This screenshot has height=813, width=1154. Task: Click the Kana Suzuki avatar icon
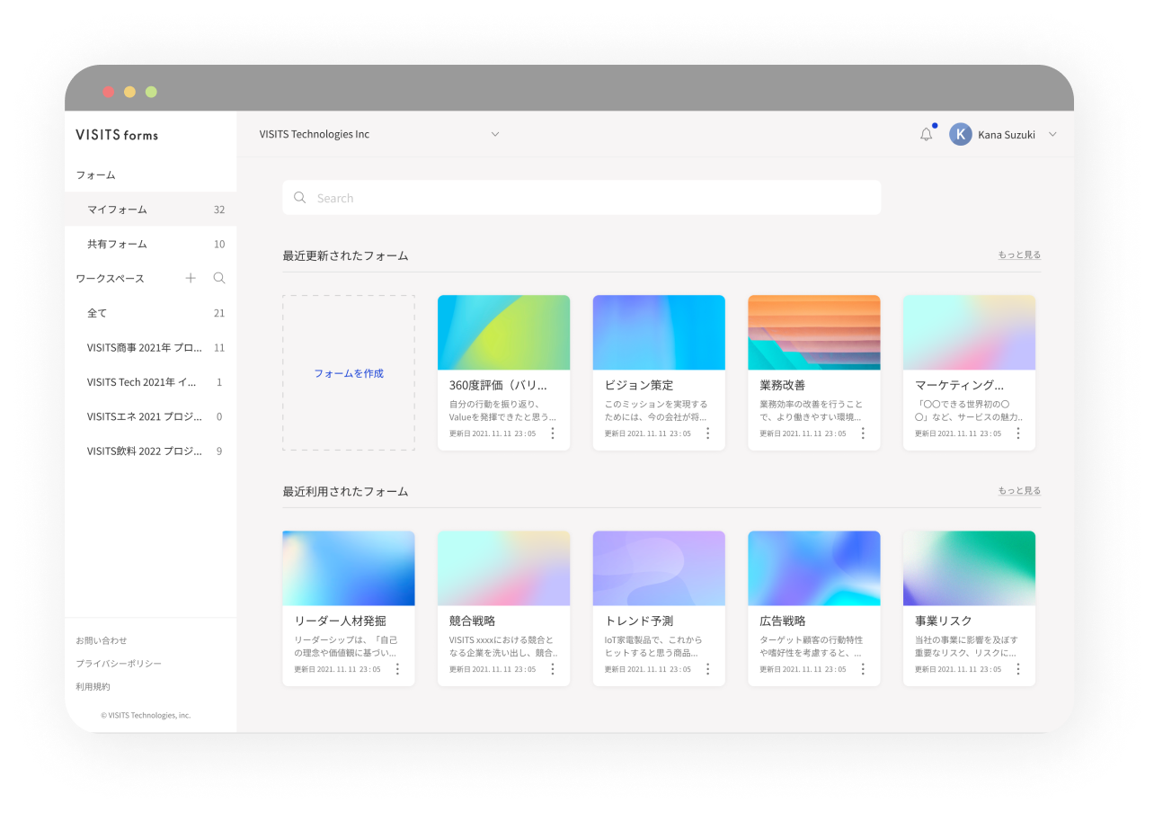click(960, 133)
